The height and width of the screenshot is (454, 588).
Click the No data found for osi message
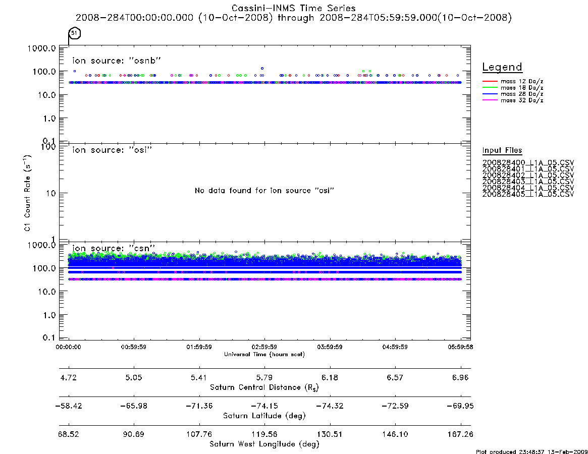tap(264, 191)
